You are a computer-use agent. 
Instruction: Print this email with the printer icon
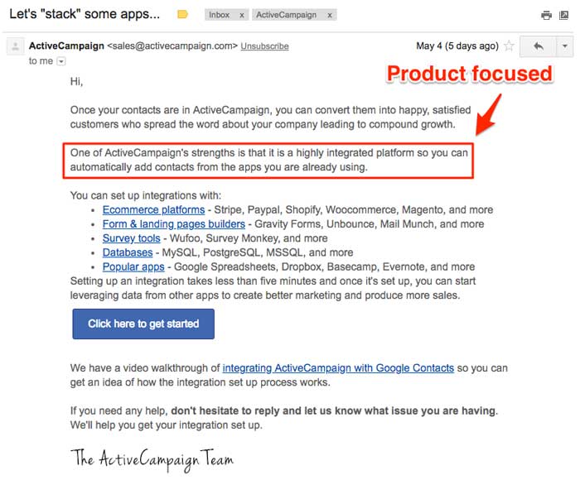coord(546,15)
